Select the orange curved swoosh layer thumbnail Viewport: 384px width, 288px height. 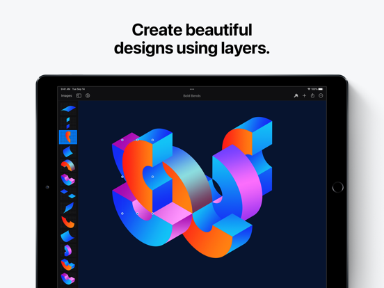point(68,222)
